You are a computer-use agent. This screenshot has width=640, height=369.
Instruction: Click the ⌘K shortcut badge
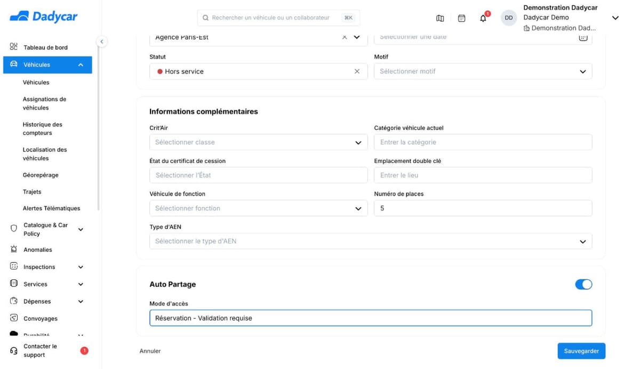coord(348,18)
